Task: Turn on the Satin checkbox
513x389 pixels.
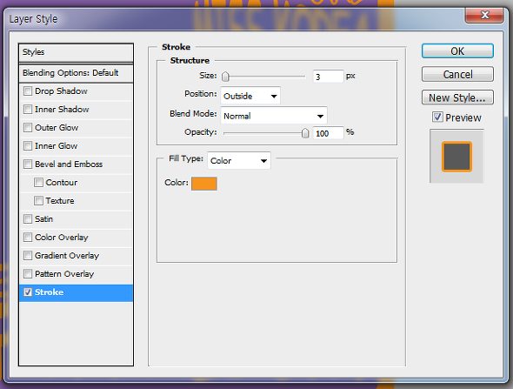Action: tap(28, 218)
